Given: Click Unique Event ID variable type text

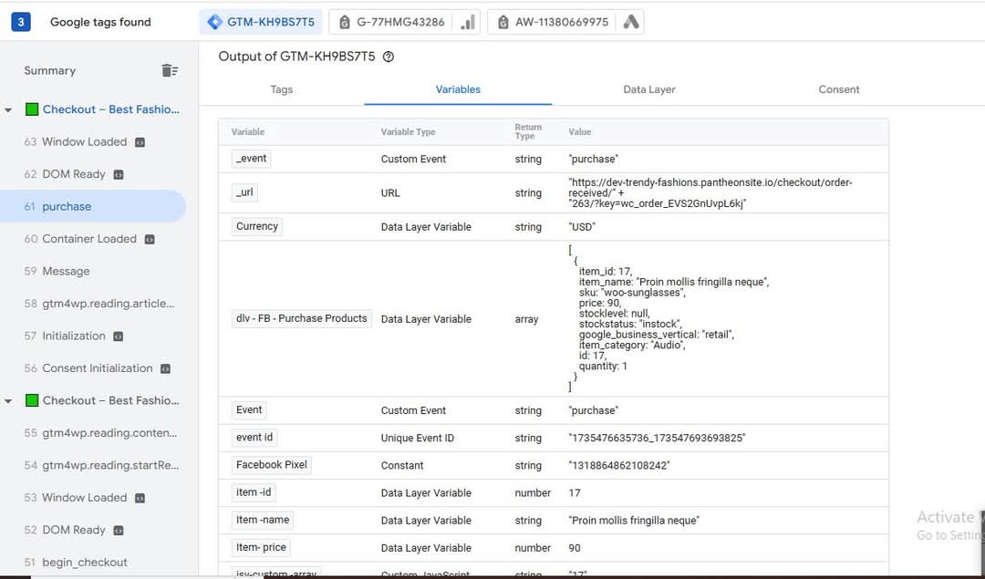Looking at the screenshot, I should coord(417,438).
